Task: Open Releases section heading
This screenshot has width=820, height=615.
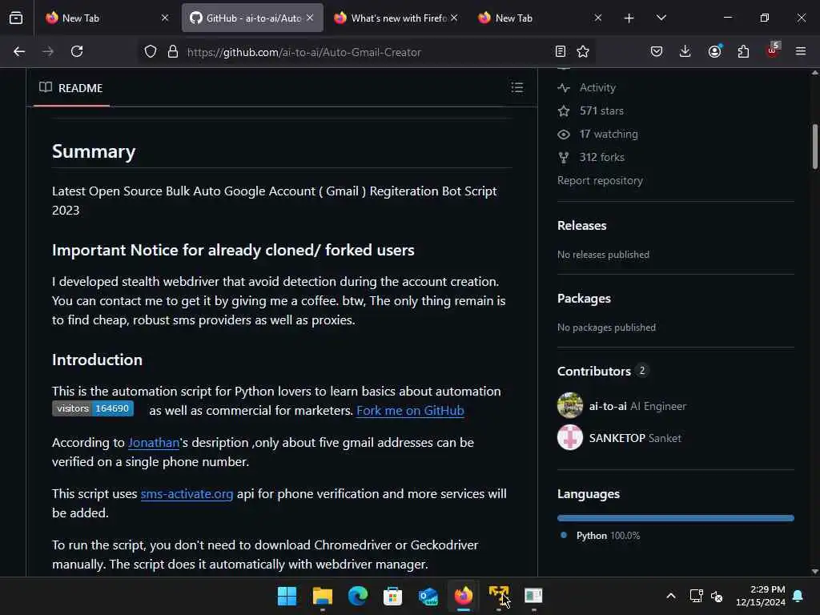Action: coord(581,225)
